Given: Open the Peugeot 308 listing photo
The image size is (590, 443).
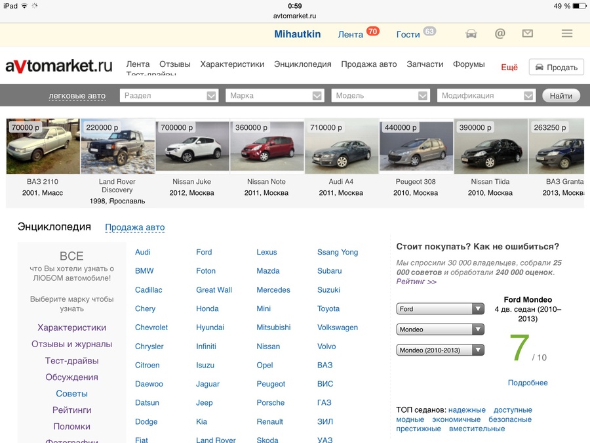Looking at the screenshot, I should click(416, 146).
